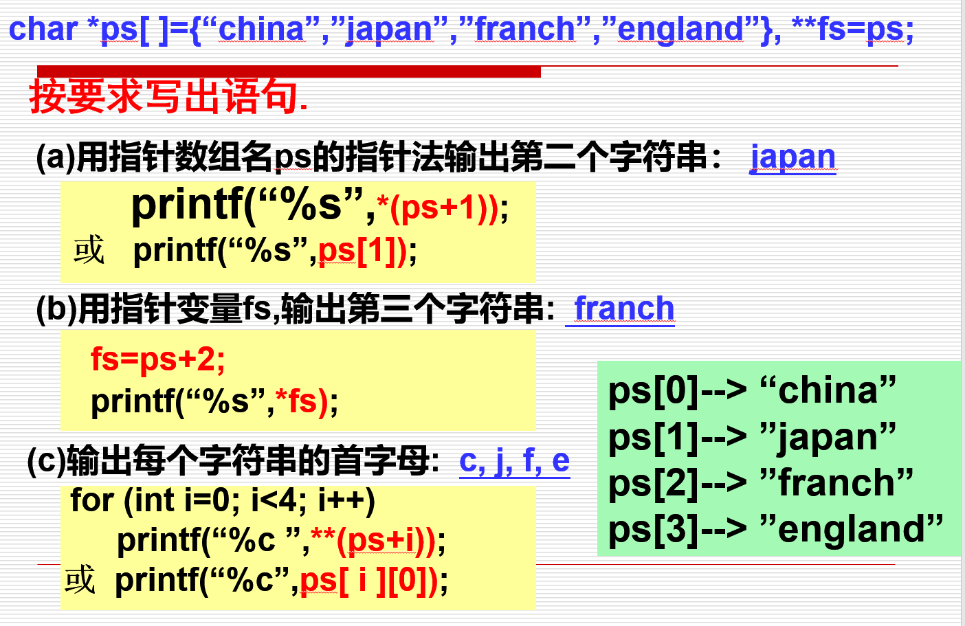
Task: Click the for (int i=0; i<4; i++) line
Action: 223,500
